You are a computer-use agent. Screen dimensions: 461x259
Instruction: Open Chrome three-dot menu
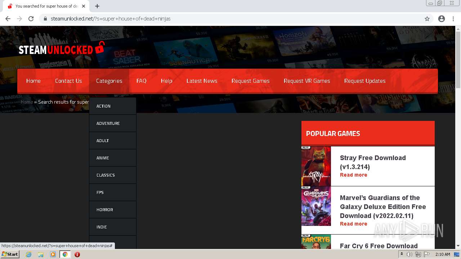453,19
